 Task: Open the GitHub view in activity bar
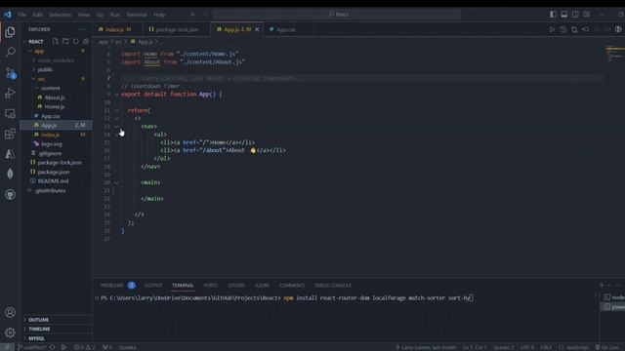click(x=10, y=195)
